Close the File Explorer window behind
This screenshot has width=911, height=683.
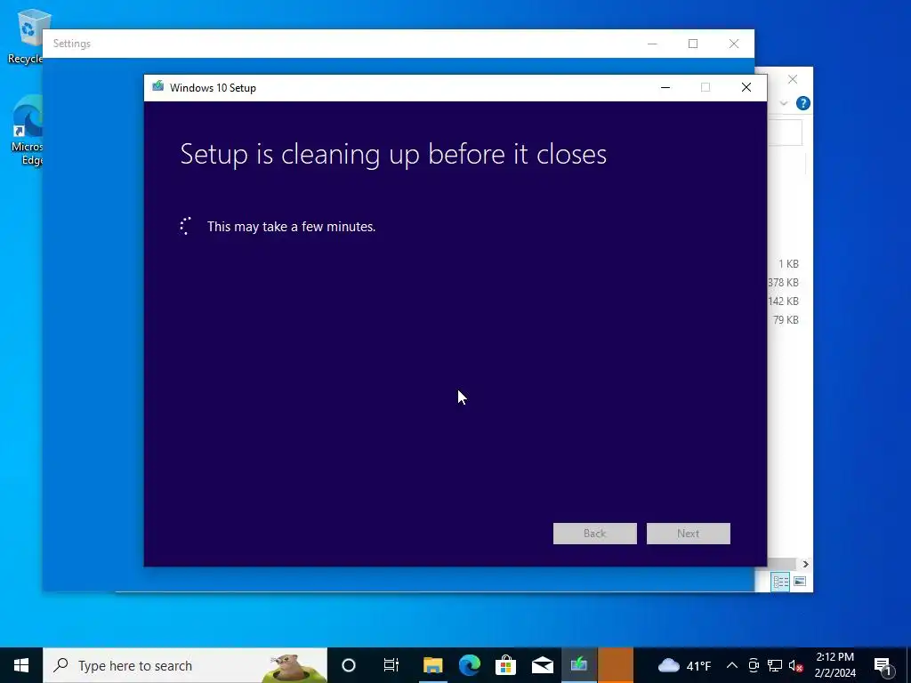tap(793, 79)
